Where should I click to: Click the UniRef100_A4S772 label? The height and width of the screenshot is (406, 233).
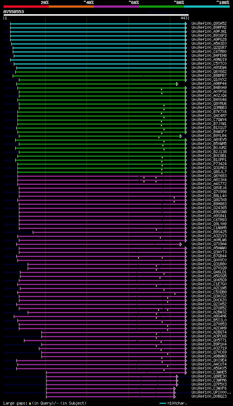pyautogui.click(x=209, y=184)
